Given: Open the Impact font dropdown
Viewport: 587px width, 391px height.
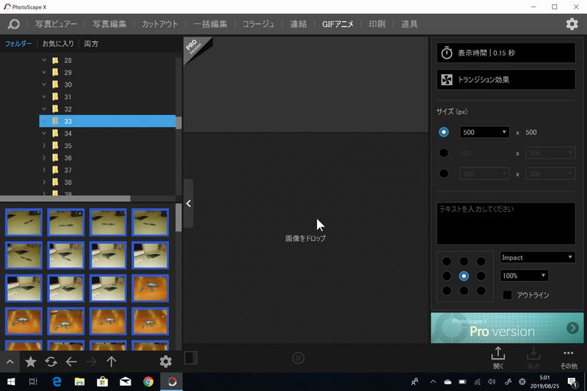Looking at the screenshot, I should pyautogui.click(x=538, y=257).
